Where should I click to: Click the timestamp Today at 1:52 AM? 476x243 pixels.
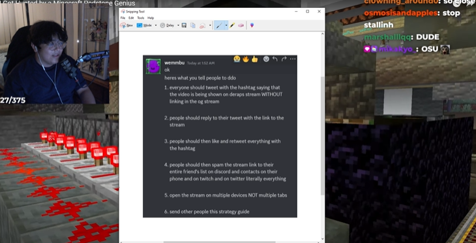201,63
